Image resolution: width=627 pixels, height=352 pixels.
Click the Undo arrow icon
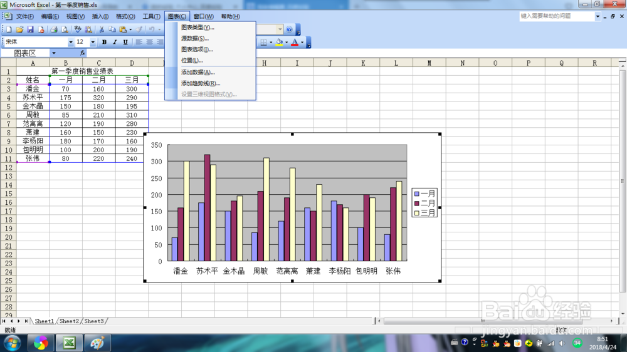[152, 29]
